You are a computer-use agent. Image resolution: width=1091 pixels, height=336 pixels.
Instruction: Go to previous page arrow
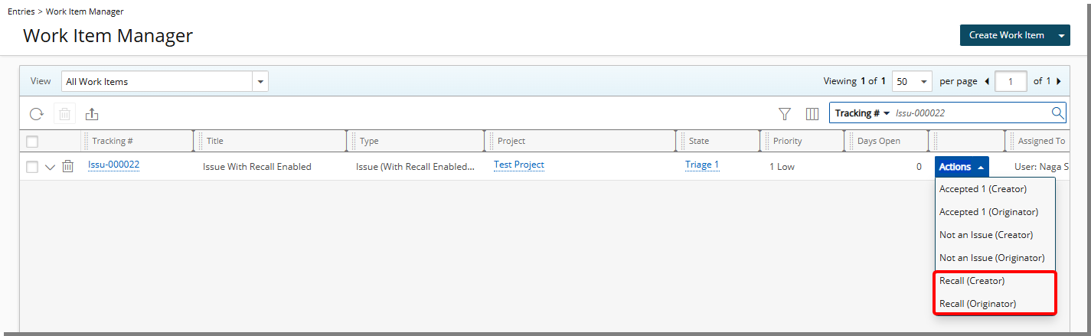click(x=986, y=81)
